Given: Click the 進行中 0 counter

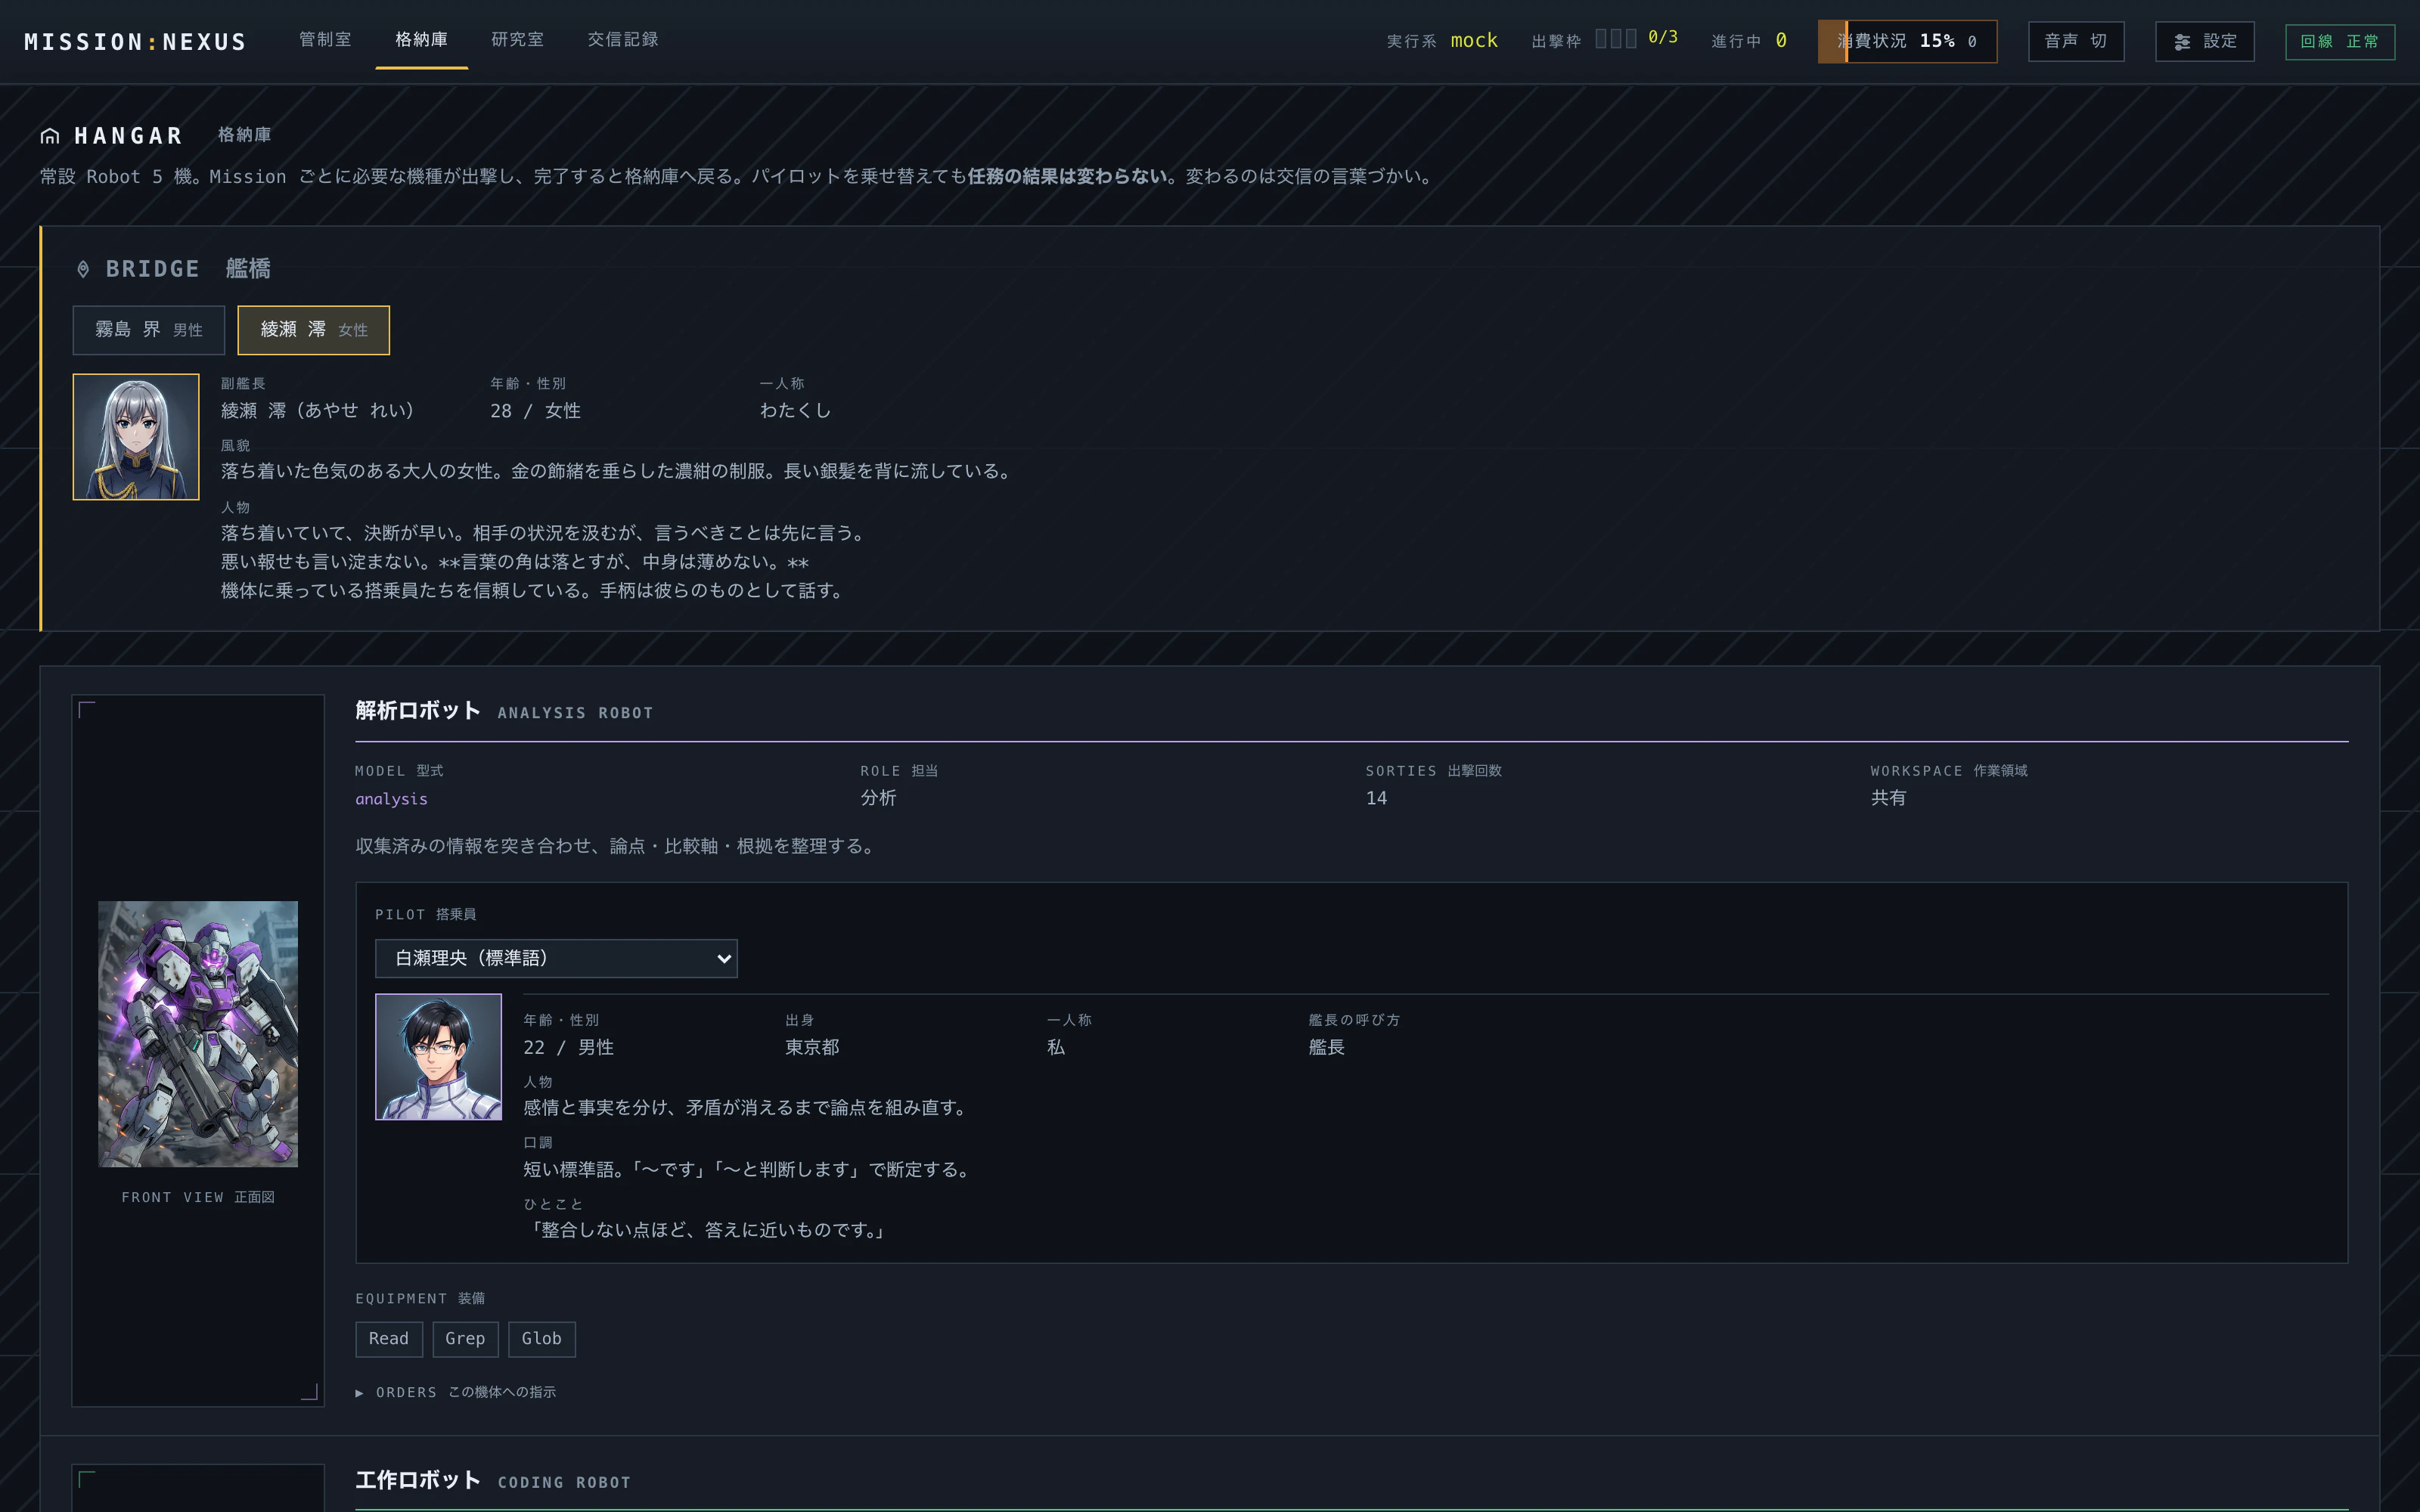Looking at the screenshot, I should coord(1749,40).
